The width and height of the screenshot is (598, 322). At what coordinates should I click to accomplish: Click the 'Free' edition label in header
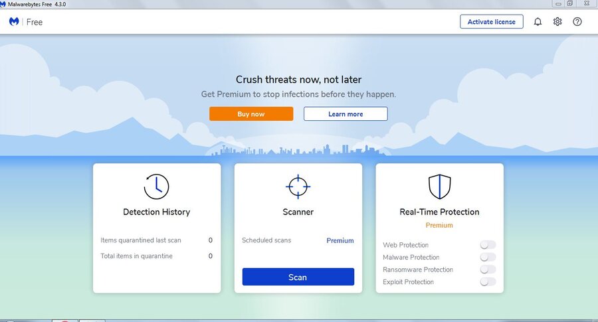click(x=35, y=22)
